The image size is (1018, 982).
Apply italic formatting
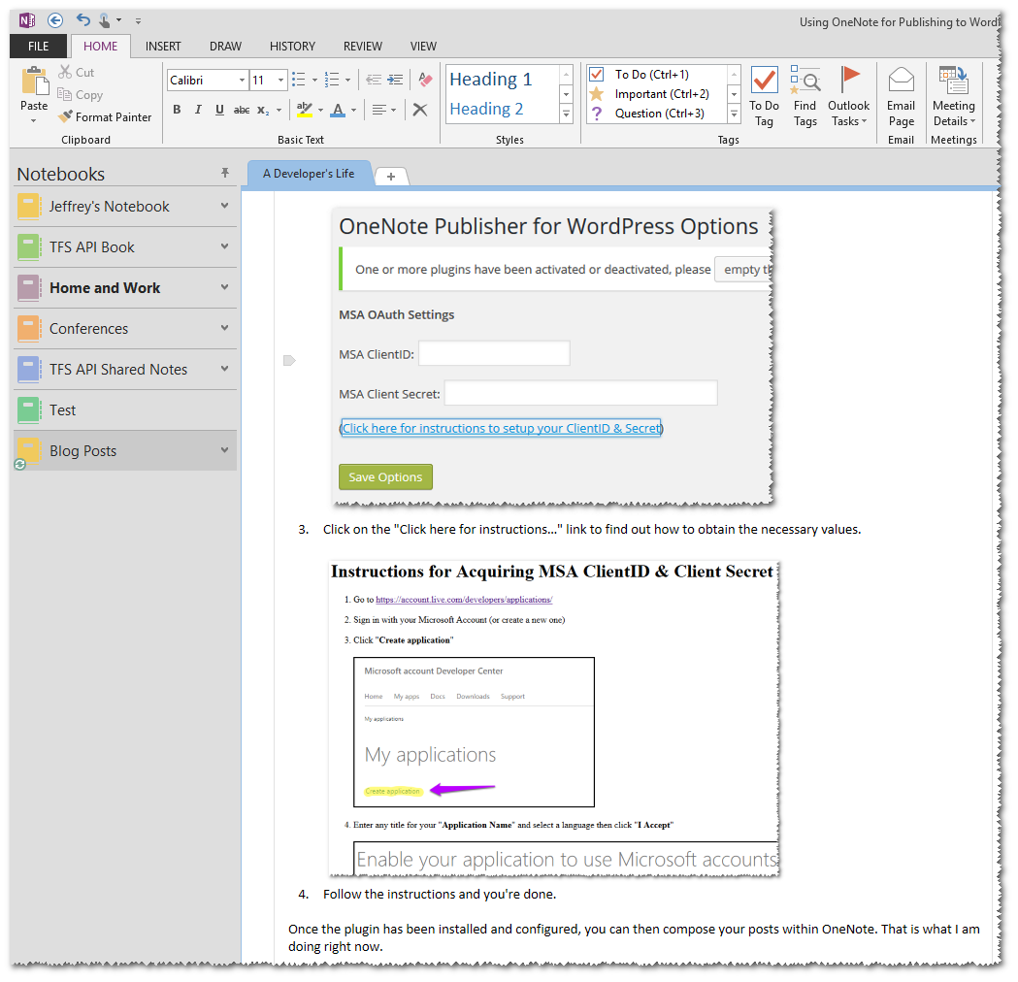198,110
